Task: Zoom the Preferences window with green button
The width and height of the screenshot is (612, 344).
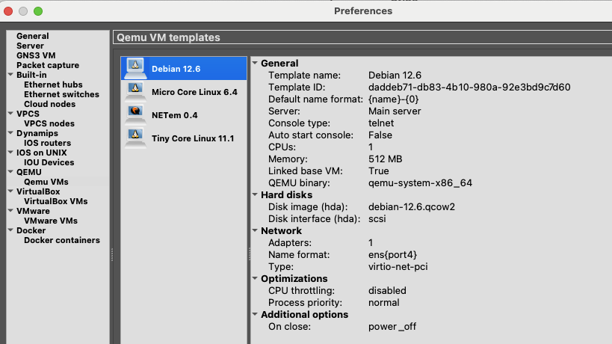Action: (x=38, y=11)
